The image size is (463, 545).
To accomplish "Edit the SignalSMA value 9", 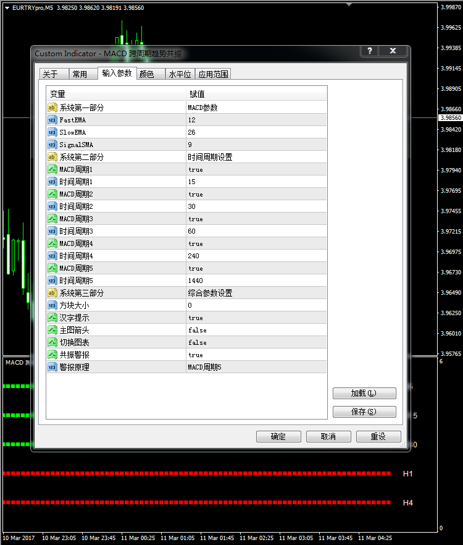I will pos(256,145).
